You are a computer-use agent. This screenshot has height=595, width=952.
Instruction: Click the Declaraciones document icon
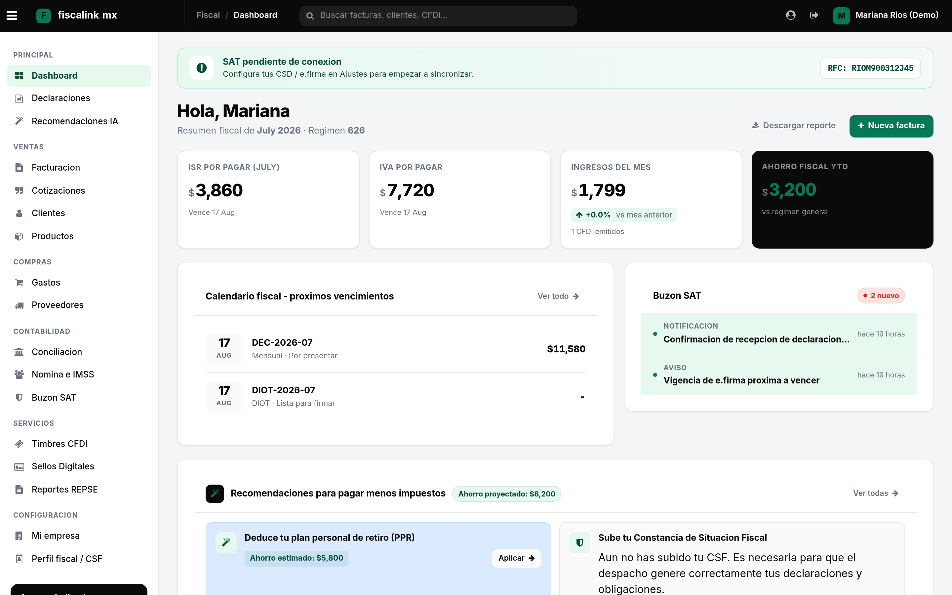click(19, 99)
